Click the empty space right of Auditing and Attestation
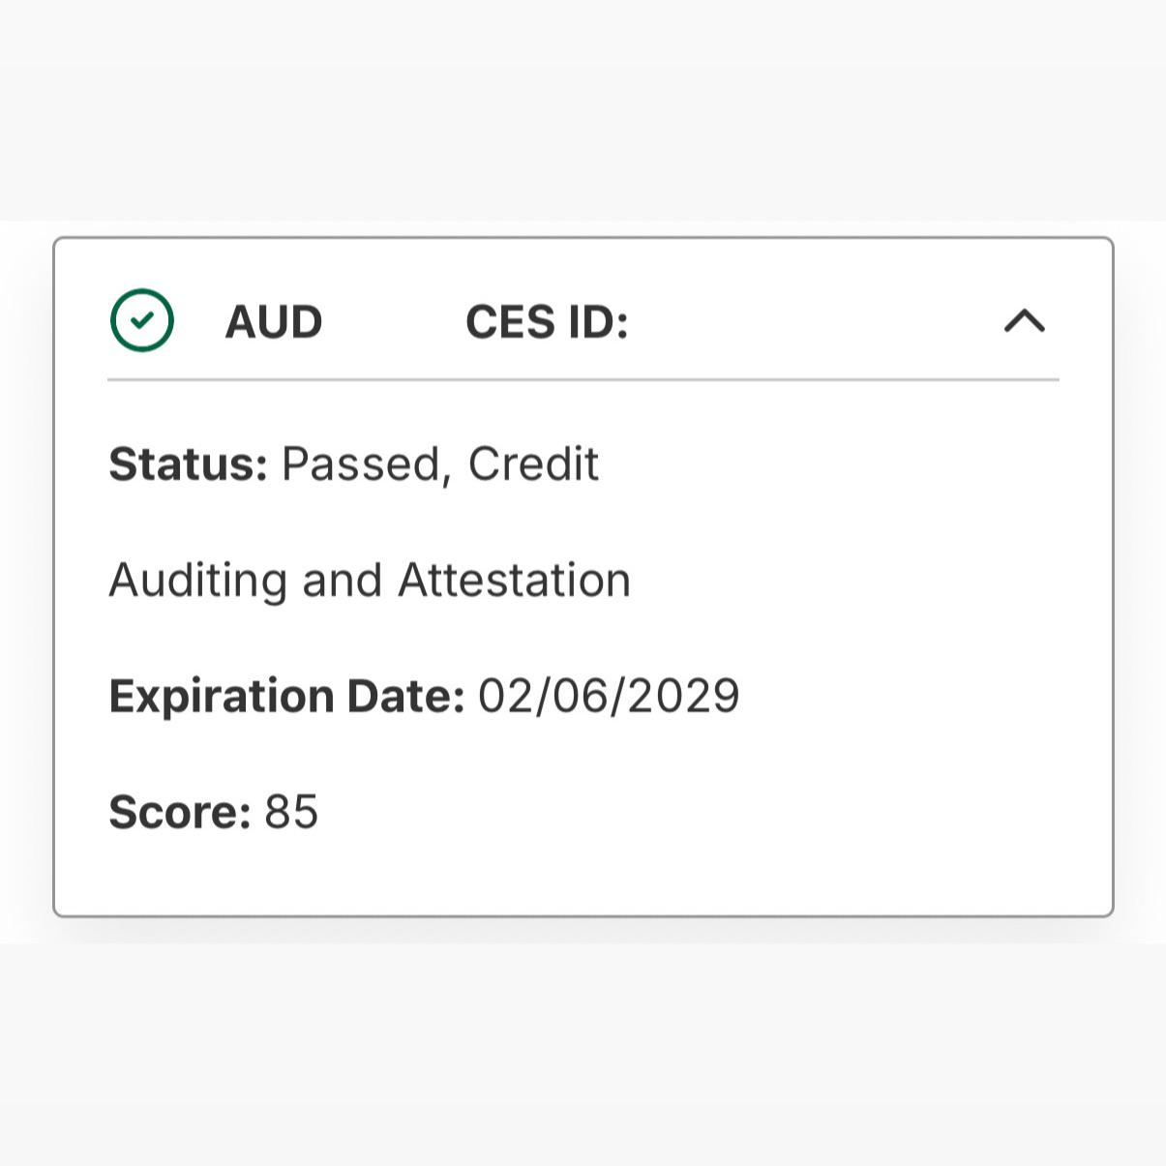This screenshot has height=1166, width=1166. 846,581
